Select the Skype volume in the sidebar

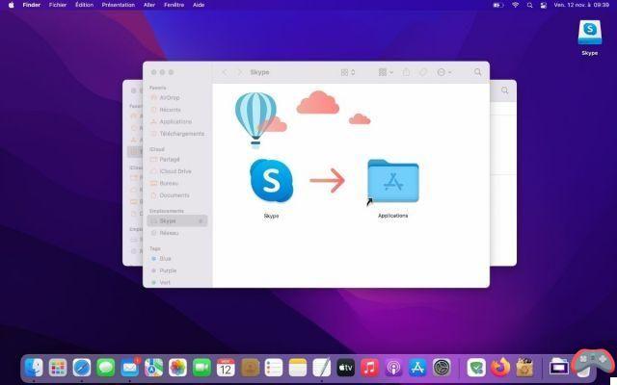click(177, 220)
